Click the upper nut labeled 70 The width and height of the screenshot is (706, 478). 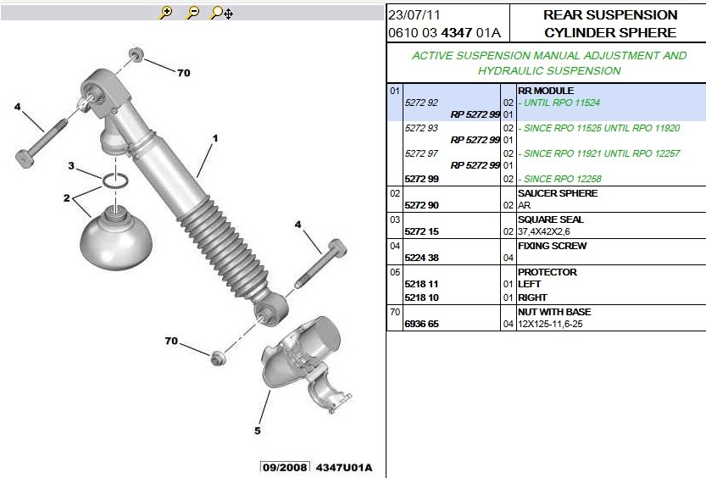pos(136,55)
